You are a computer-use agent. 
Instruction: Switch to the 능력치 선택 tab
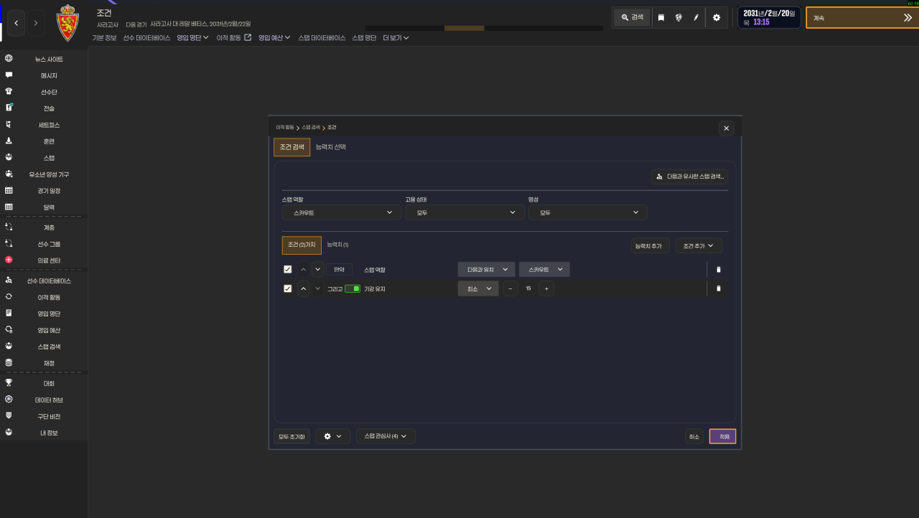tap(331, 146)
